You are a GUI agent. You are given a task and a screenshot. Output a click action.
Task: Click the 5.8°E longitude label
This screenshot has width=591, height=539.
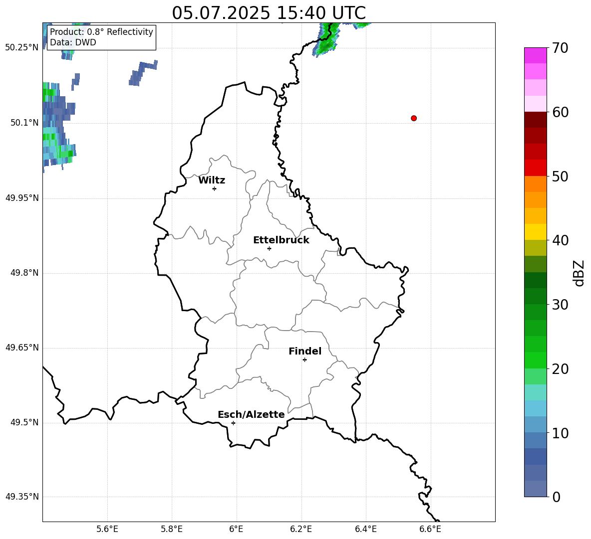coord(172,529)
